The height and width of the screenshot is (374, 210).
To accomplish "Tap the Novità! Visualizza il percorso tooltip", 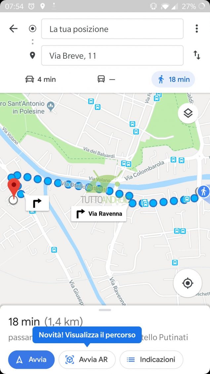I will (x=87, y=335).
